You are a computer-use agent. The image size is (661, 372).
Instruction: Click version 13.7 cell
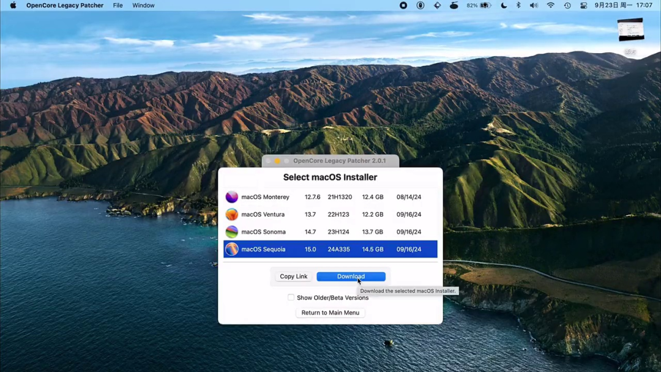(310, 214)
